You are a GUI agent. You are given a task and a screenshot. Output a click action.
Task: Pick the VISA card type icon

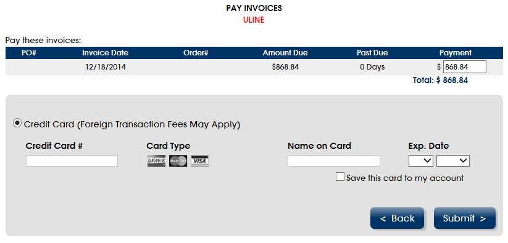point(199,161)
